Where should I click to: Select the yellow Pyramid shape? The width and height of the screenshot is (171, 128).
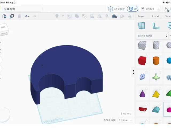156,94
